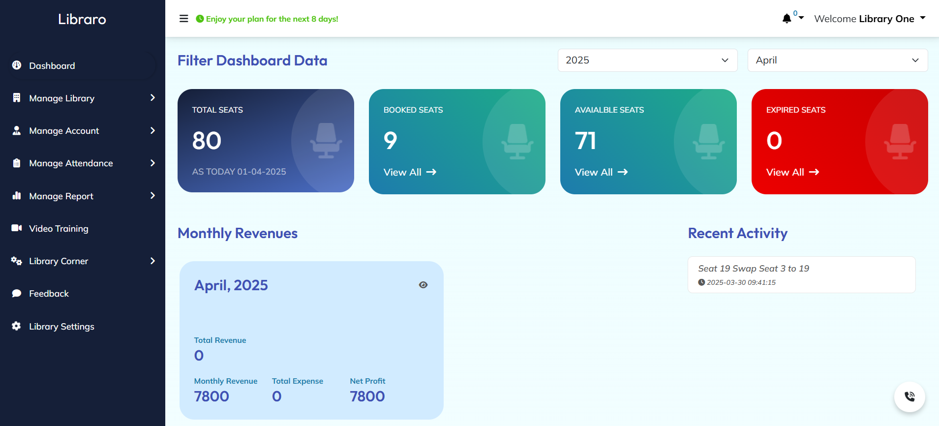939x426 pixels.
Task: Click the Libraro logo
Action: pyautogui.click(x=82, y=19)
